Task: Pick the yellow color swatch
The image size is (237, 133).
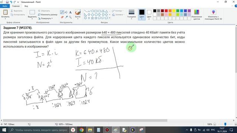Action: [174, 11]
